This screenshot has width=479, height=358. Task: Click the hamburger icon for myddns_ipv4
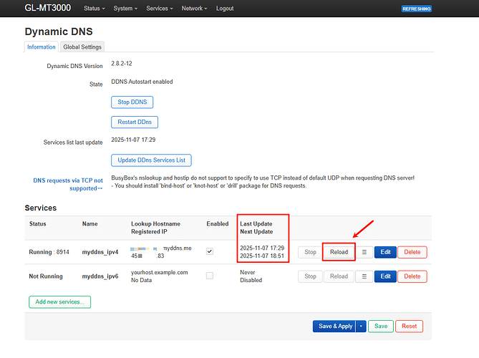[x=364, y=252]
